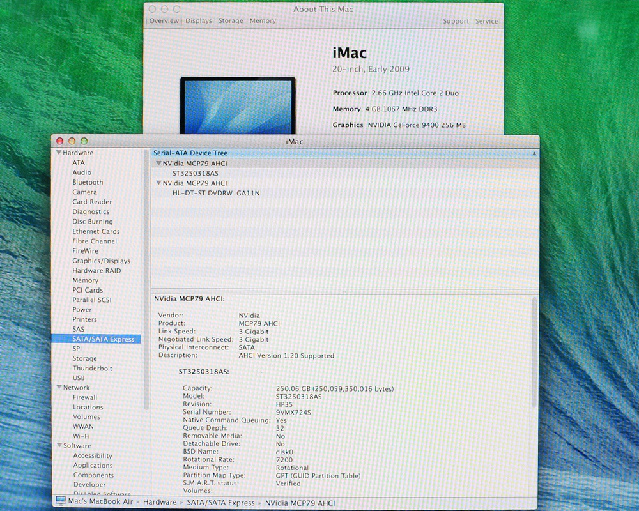
Task: Select Applications under Software
Action: pyautogui.click(x=93, y=466)
